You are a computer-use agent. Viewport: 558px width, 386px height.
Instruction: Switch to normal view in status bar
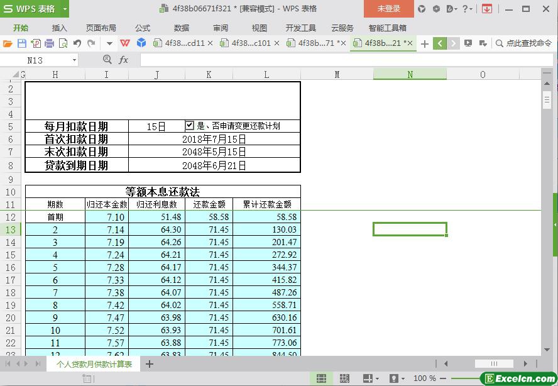[x=321, y=378]
